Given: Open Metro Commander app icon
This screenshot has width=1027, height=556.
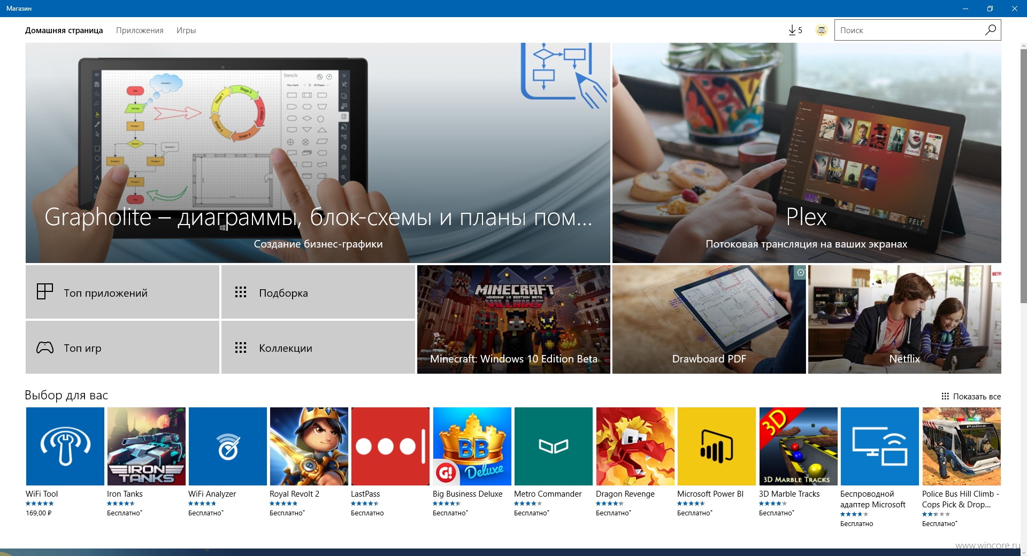Looking at the screenshot, I should 553,446.
